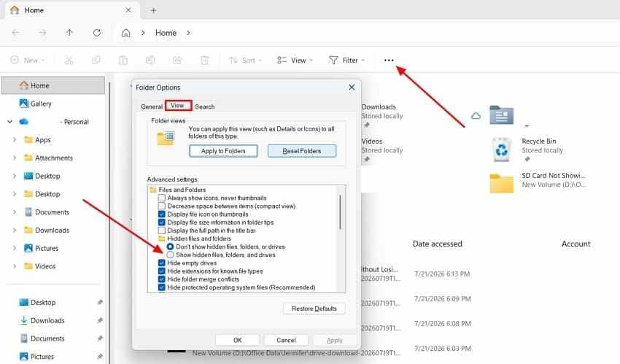Confirm with the OK button

click(x=237, y=340)
